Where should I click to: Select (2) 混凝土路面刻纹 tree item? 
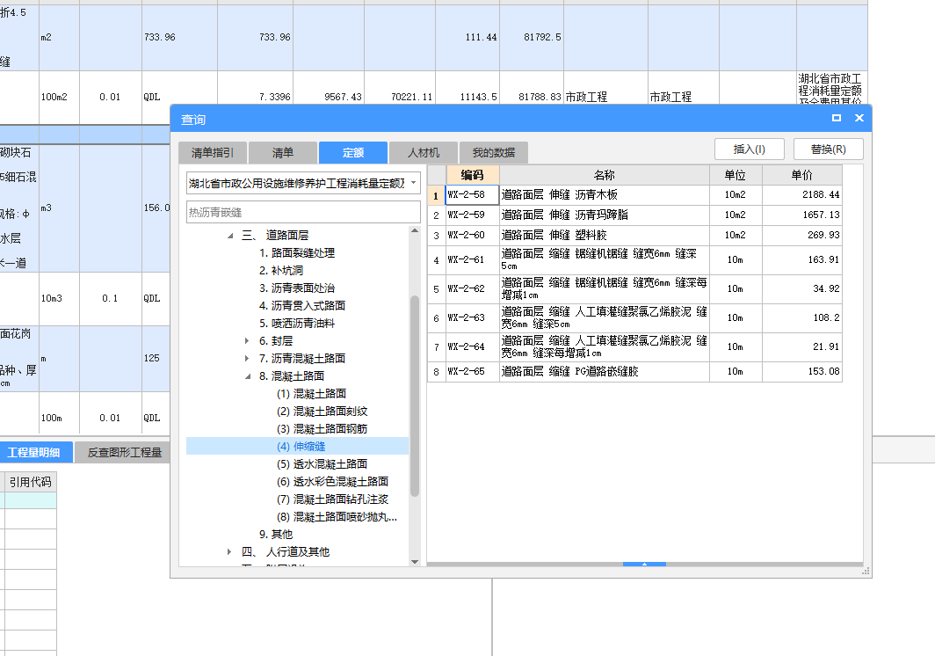[322, 412]
